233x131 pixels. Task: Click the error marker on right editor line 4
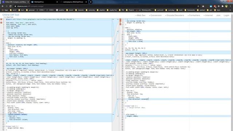121,24
